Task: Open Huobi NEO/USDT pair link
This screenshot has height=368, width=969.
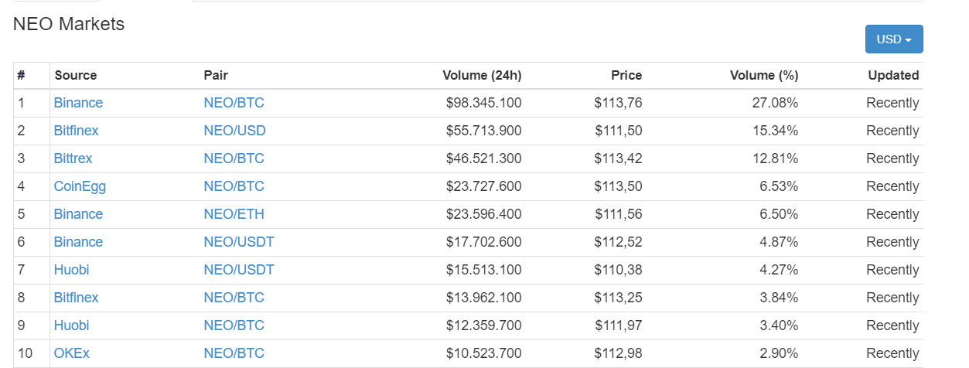Action: (x=238, y=270)
